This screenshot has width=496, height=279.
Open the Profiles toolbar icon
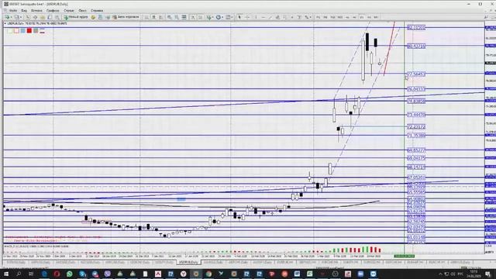pos(17,17)
